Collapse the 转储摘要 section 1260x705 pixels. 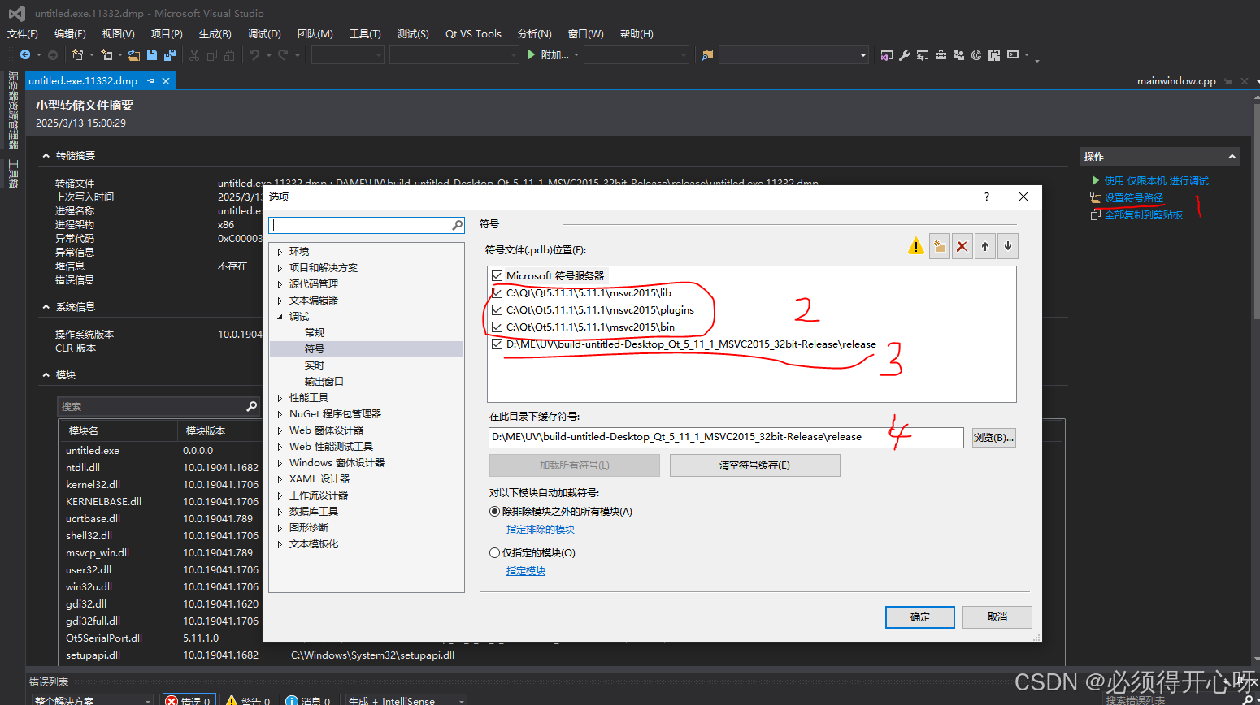(x=46, y=156)
